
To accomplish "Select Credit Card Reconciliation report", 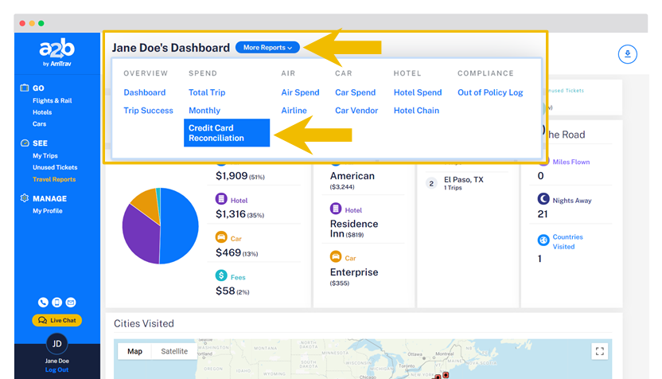I will [227, 133].
